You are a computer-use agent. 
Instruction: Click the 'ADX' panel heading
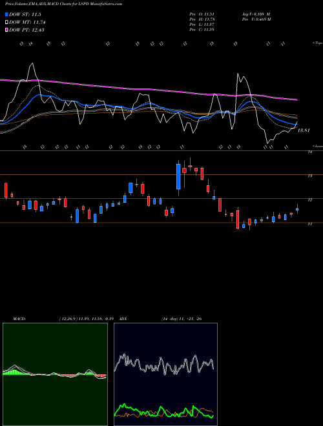point(123,319)
